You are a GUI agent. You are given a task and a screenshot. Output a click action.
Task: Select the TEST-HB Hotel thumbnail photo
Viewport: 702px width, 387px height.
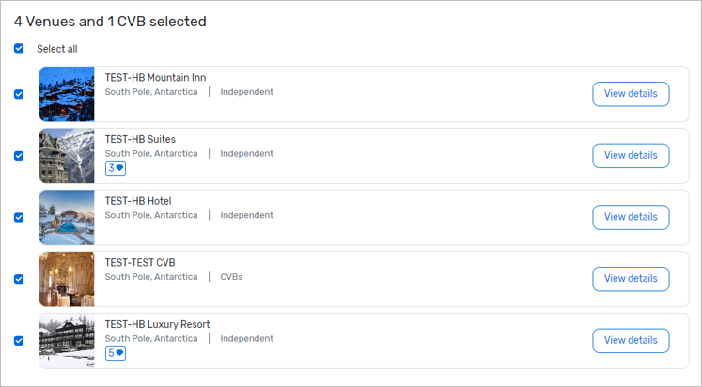[x=67, y=217]
